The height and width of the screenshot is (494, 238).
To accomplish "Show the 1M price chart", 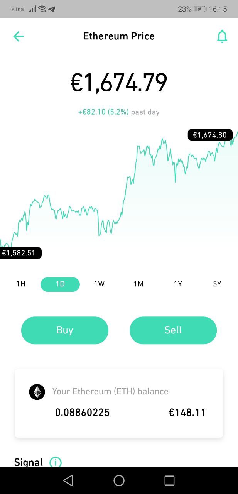I will point(138,284).
